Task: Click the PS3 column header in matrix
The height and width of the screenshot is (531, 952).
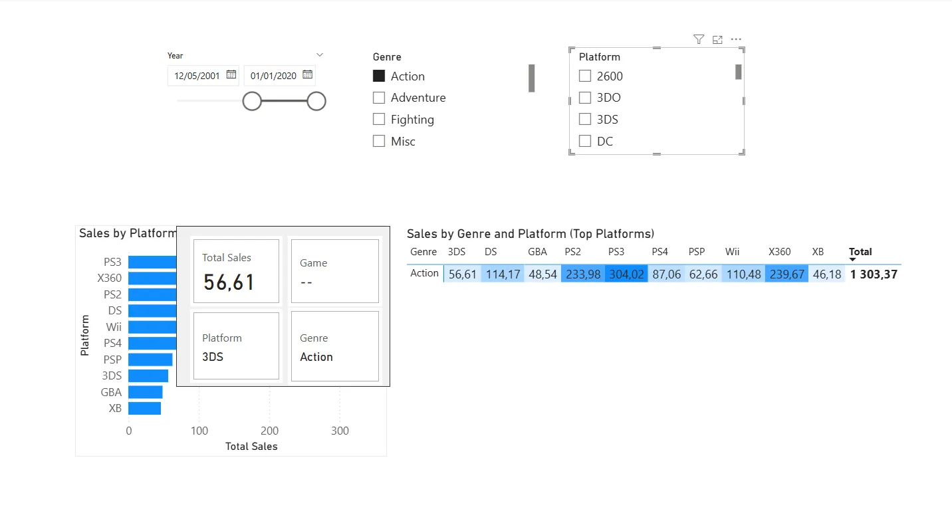Action: tap(616, 252)
